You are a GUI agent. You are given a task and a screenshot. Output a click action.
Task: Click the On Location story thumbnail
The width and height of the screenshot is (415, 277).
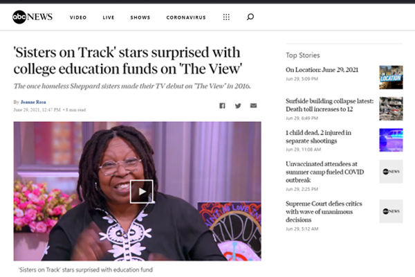click(391, 78)
